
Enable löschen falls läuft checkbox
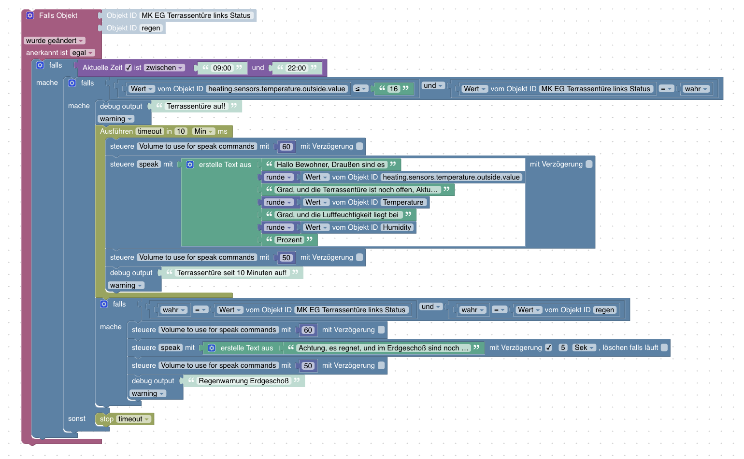click(x=664, y=348)
